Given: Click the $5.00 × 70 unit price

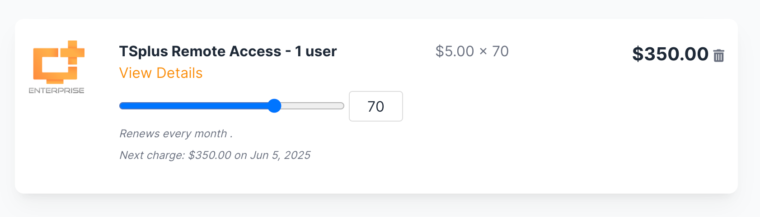Looking at the screenshot, I should click(472, 51).
